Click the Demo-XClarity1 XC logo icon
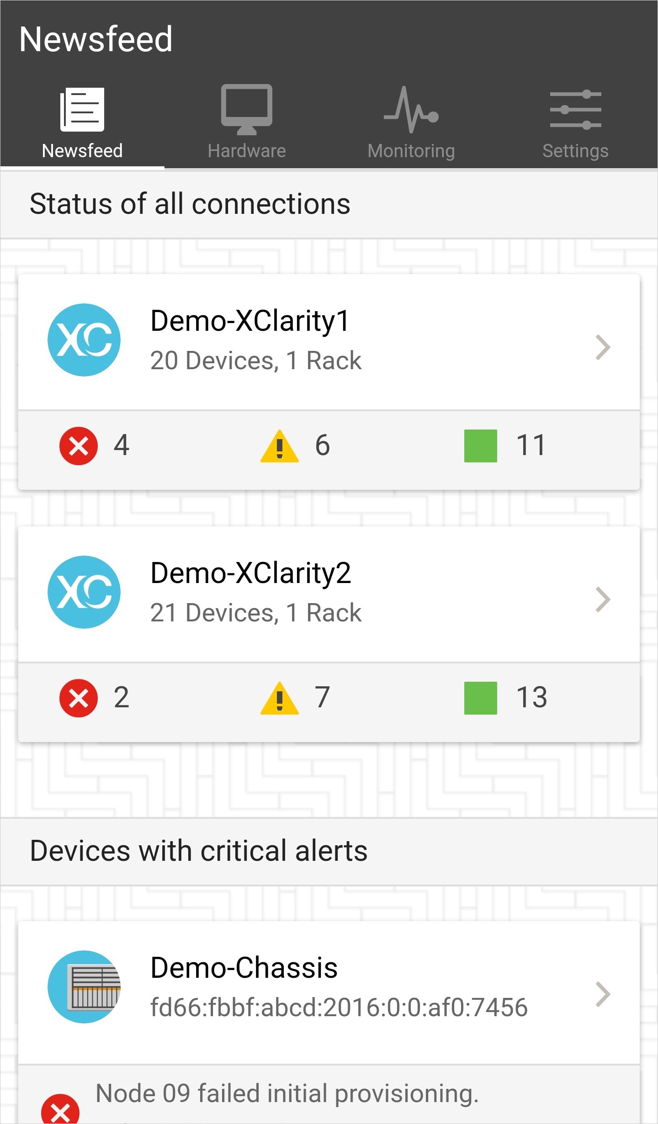The height and width of the screenshot is (1124, 658). tap(84, 340)
